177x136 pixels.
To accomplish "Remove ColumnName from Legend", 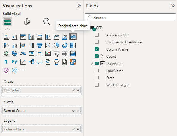I will 78,129.
